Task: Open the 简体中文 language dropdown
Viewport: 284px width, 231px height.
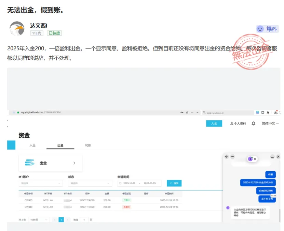Action: (x=270, y=124)
